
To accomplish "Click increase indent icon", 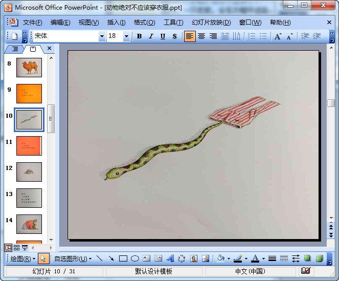I will (x=317, y=36).
